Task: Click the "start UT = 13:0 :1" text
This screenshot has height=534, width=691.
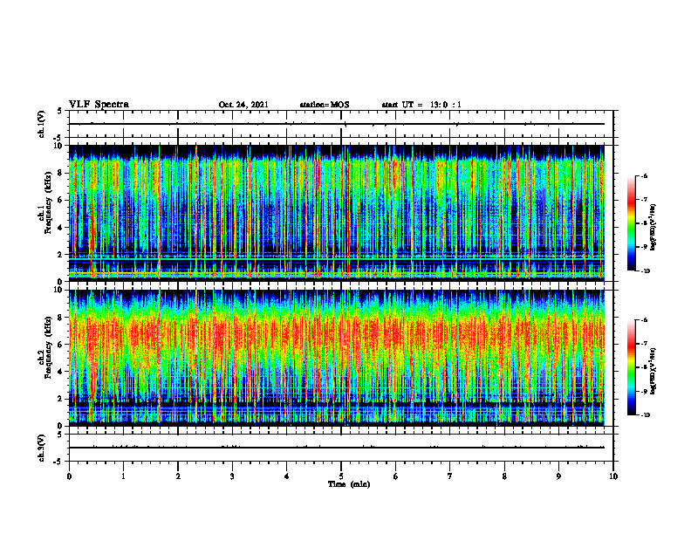Action: 421,105
